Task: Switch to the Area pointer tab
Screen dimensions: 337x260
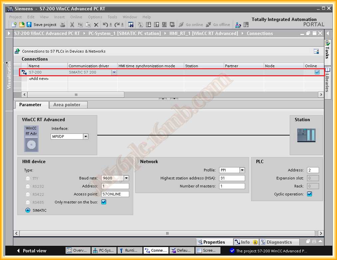Action: 67,105
